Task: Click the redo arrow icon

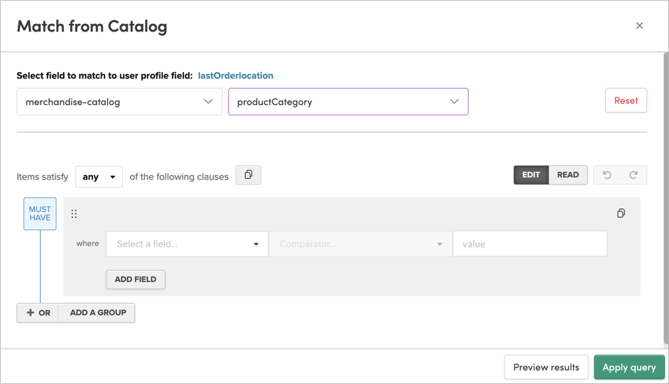Action: pyautogui.click(x=633, y=175)
